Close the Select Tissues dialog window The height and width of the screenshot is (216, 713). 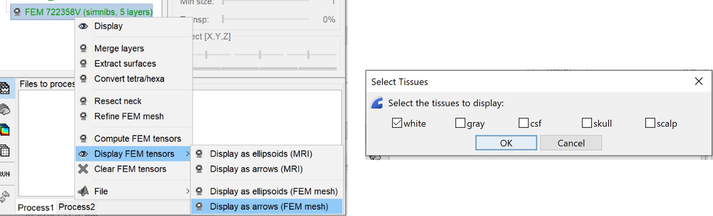[x=699, y=81]
